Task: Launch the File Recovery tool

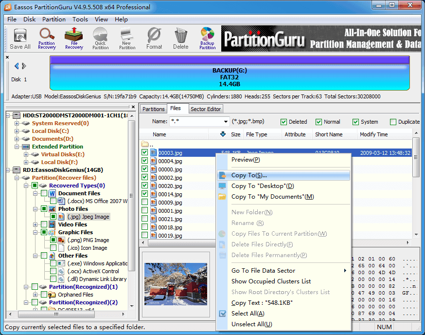Action: pyautogui.click(x=74, y=39)
